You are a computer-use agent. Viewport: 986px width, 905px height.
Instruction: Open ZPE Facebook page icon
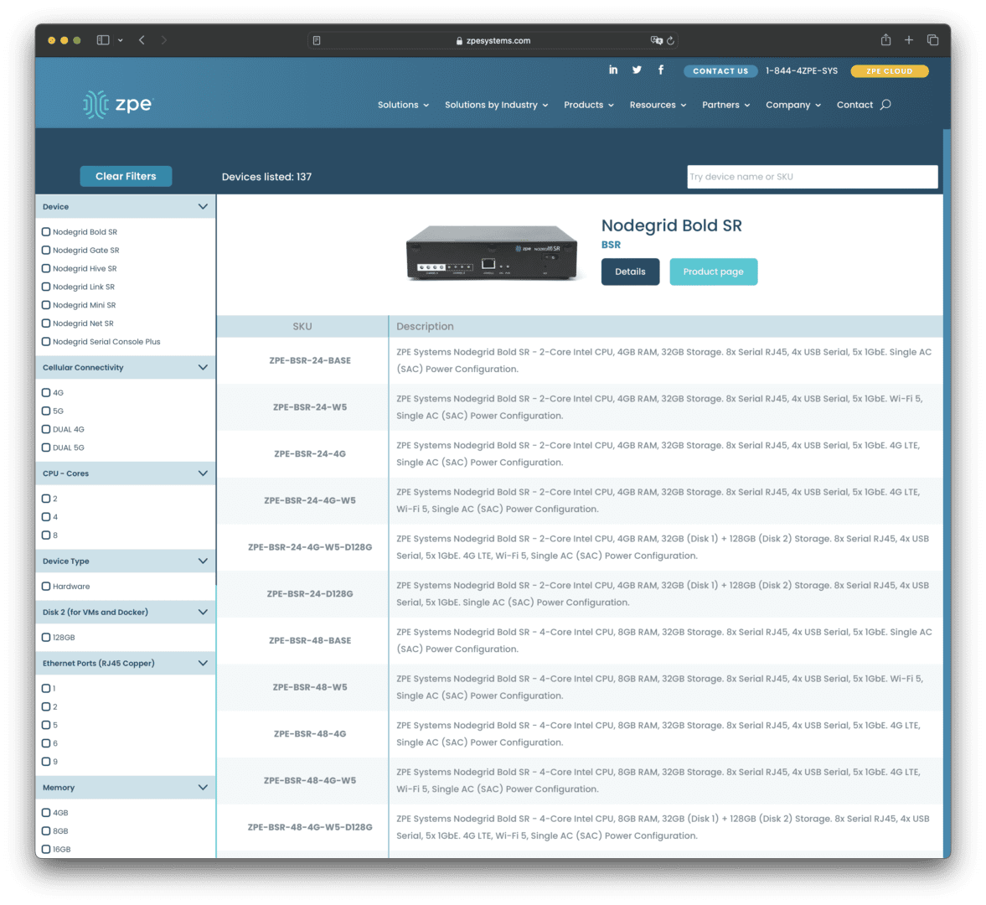[661, 70]
